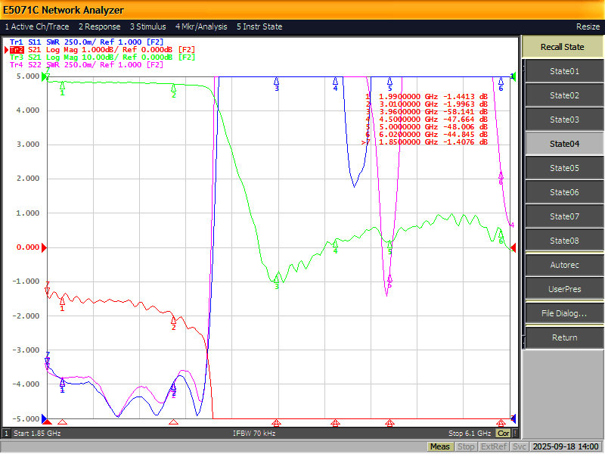Recall State06
The height and width of the screenshot is (454, 605).
tap(564, 192)
